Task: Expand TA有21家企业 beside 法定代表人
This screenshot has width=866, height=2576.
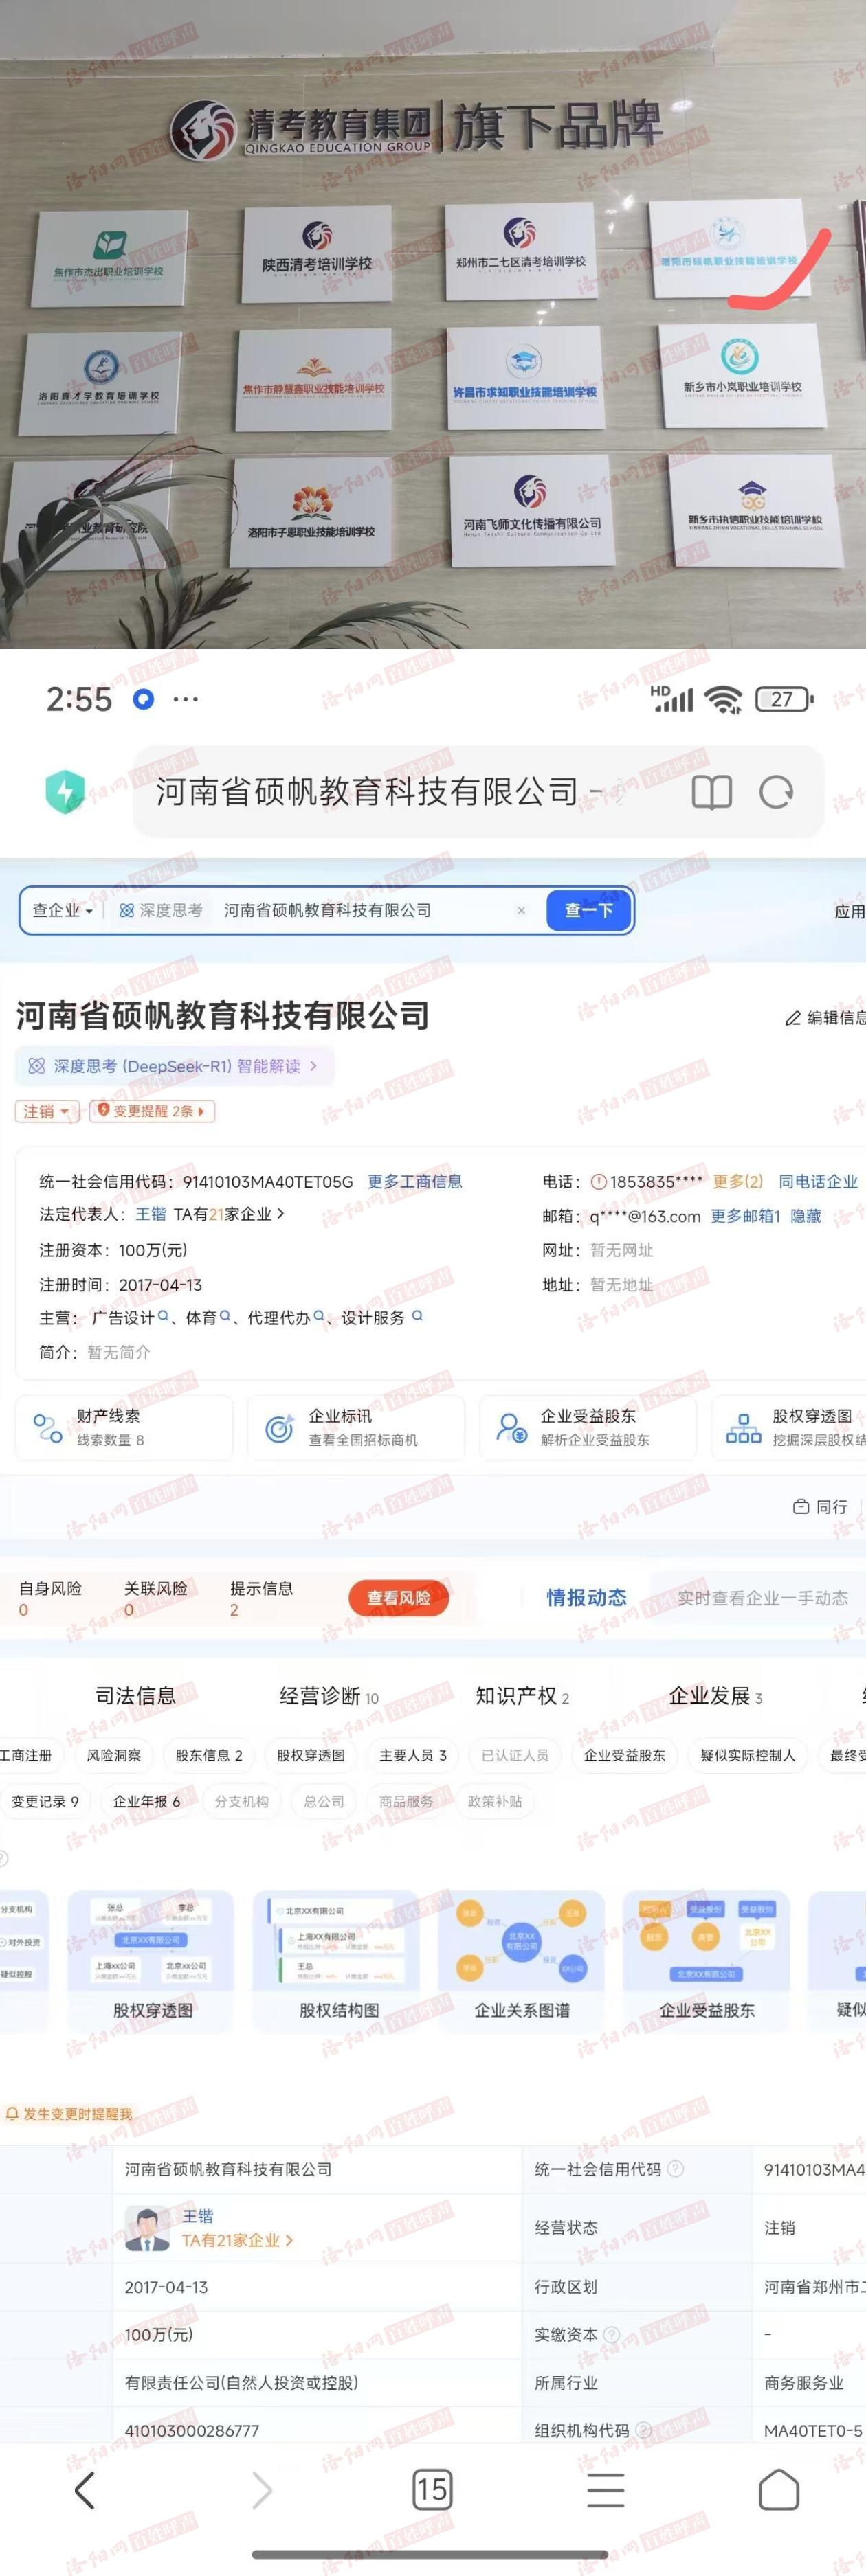Action: 229,1214
